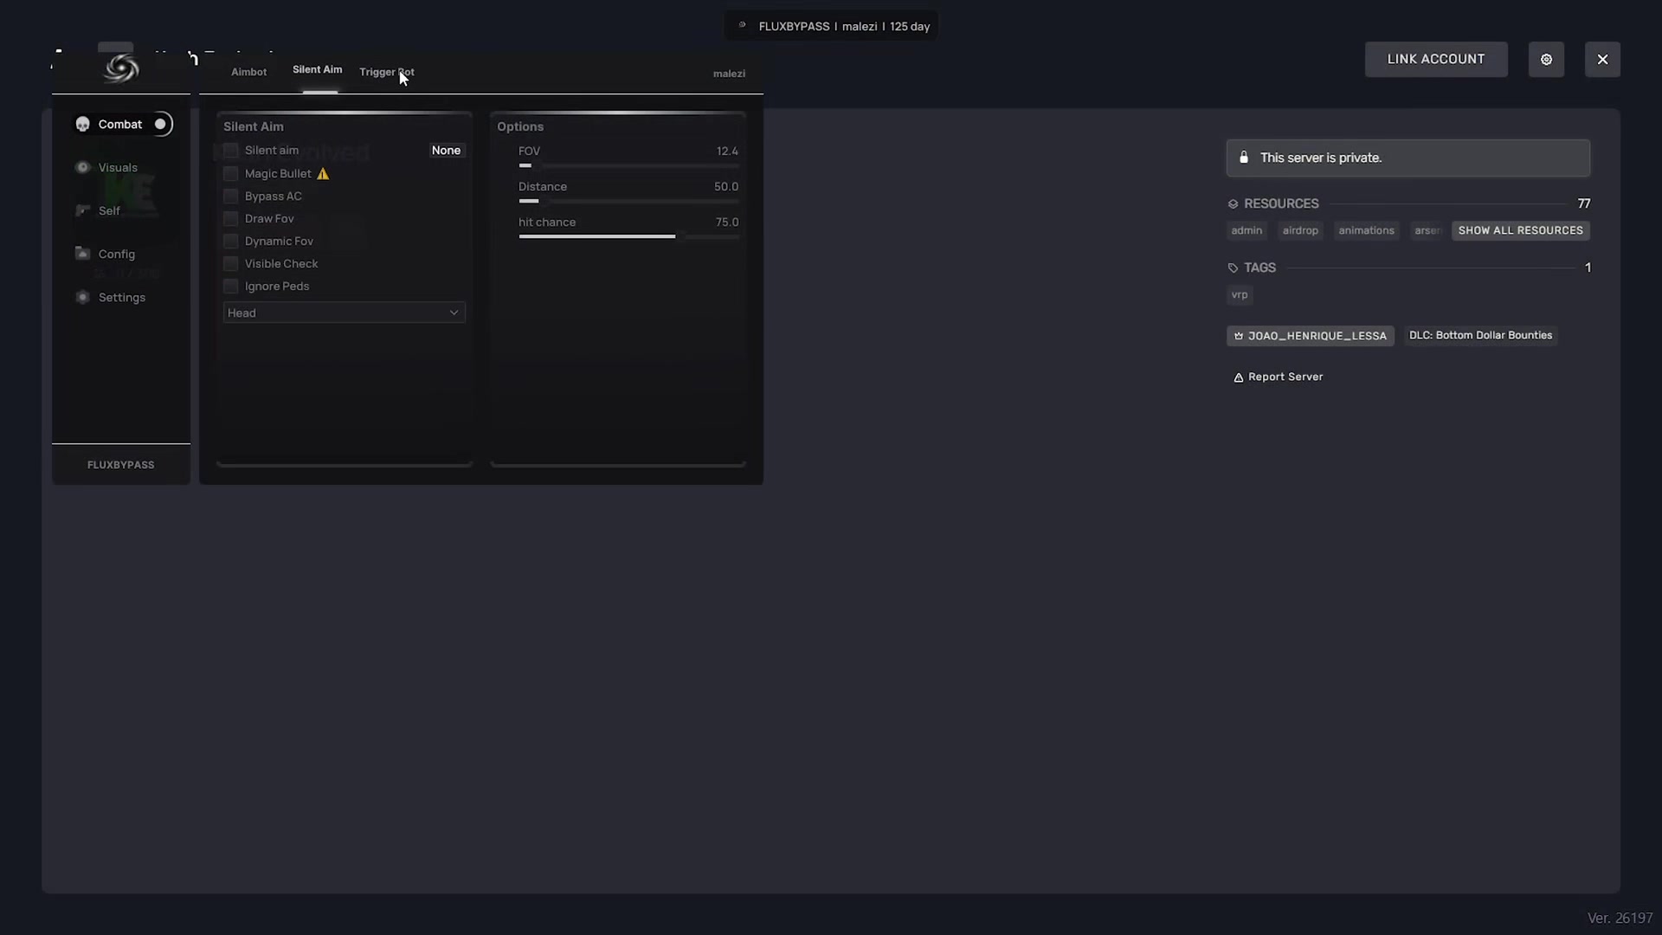Click the vrp tag
Image resolution: width=1662 pixels, height=935 pixels.
(x=1240, y=295)
